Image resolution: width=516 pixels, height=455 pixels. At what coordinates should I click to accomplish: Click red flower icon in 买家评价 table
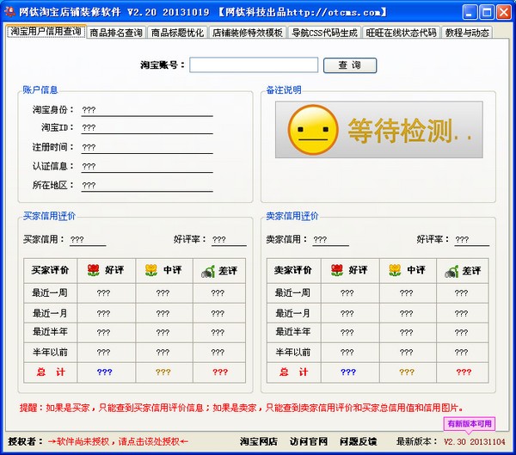tap(94, 270)
